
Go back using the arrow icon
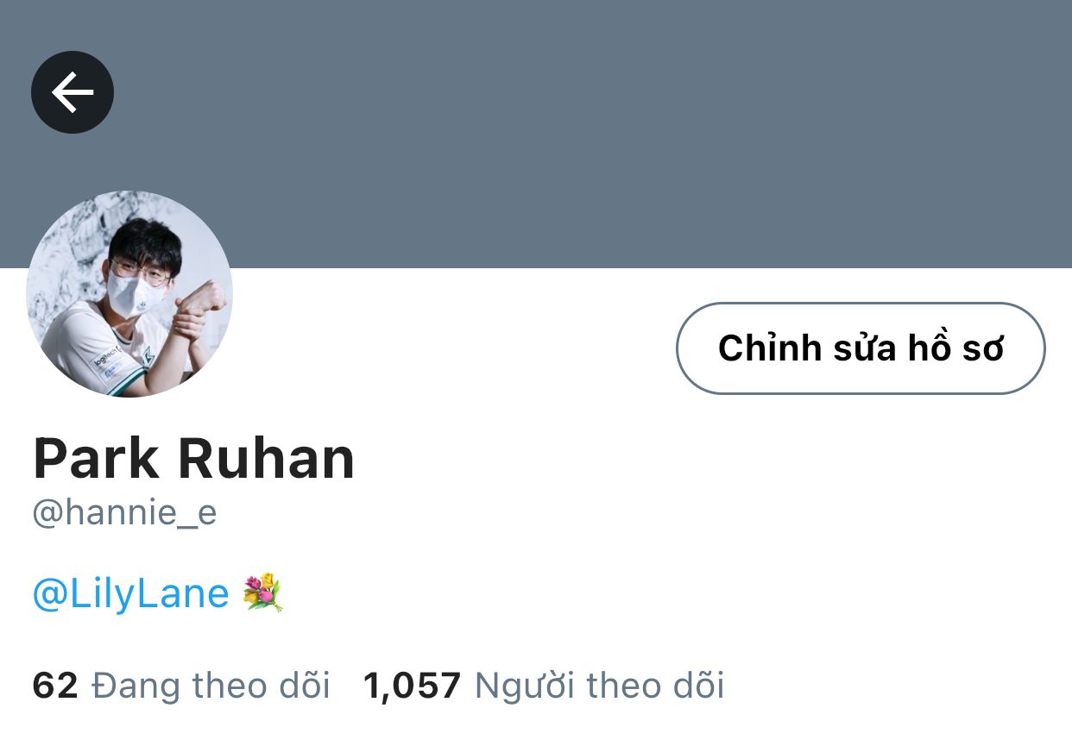[73, 92]
